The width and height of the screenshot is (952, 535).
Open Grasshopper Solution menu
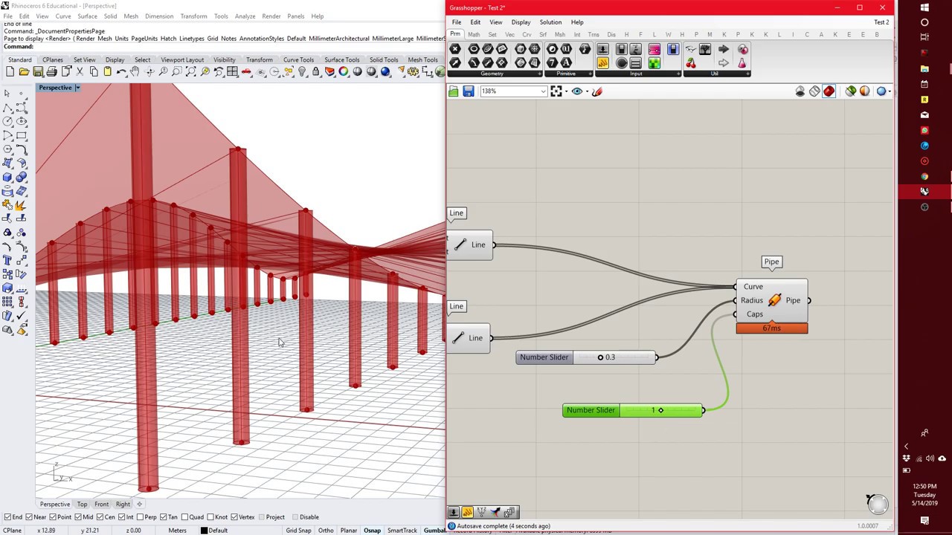(x=550, y=22)
